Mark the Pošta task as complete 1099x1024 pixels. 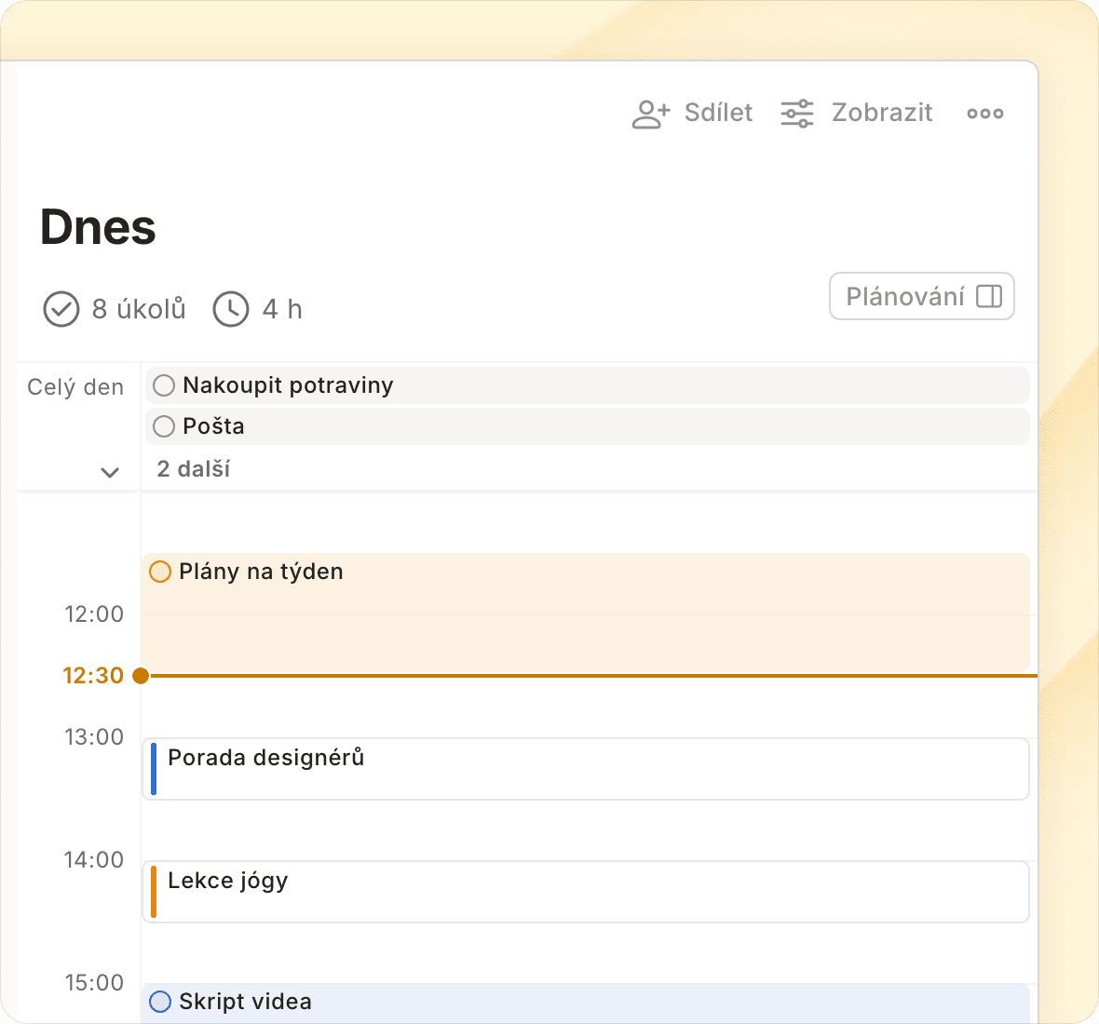(164, 425)
